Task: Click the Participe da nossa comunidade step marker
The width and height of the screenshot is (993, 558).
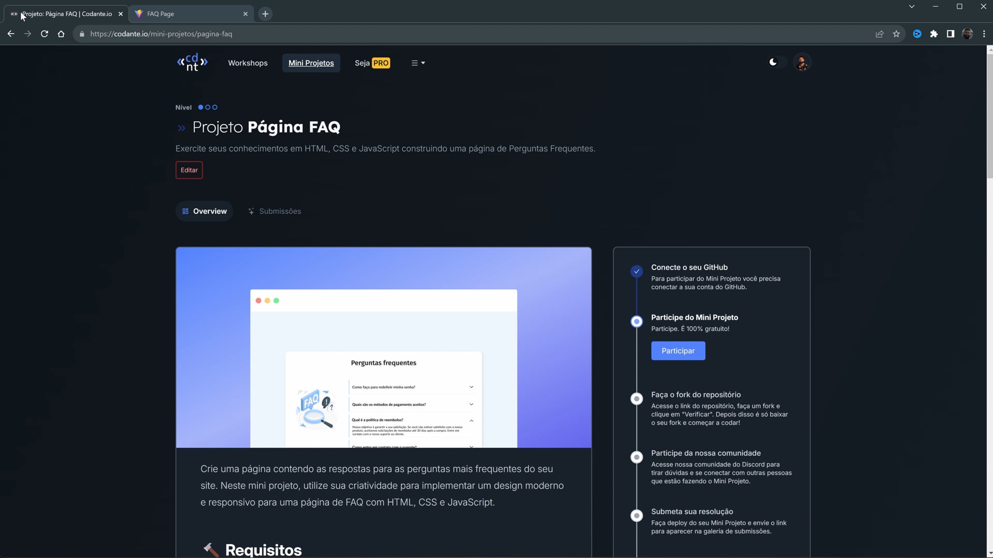Action: 637,457
